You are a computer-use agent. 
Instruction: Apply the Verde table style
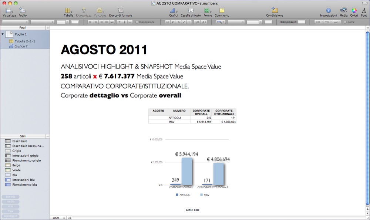click(17, 170)
